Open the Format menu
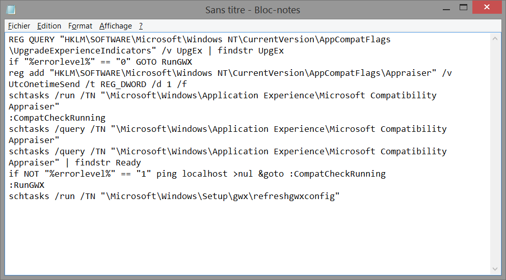The image size is (506, 280). [x=80, y=26]
